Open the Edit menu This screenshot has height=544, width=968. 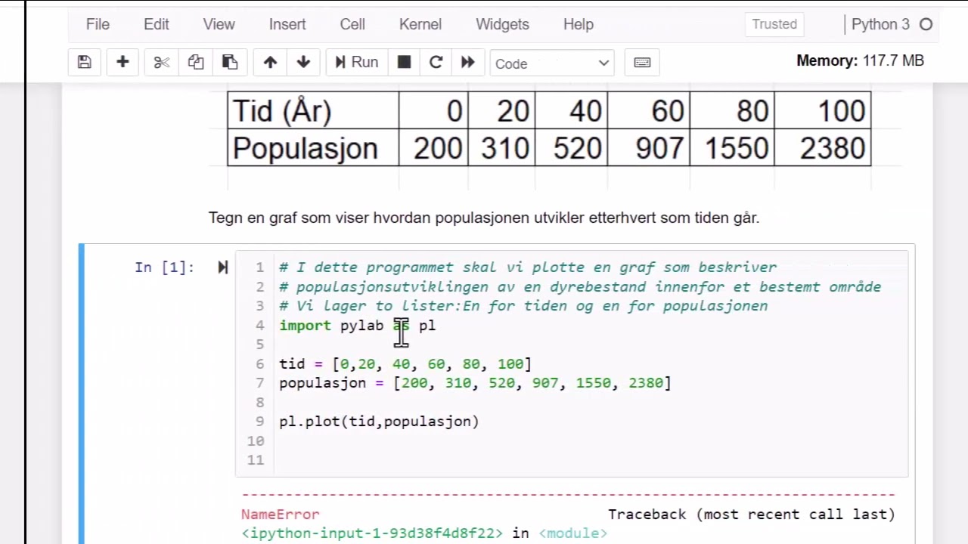pyautogui.click(x=157, y=24)
